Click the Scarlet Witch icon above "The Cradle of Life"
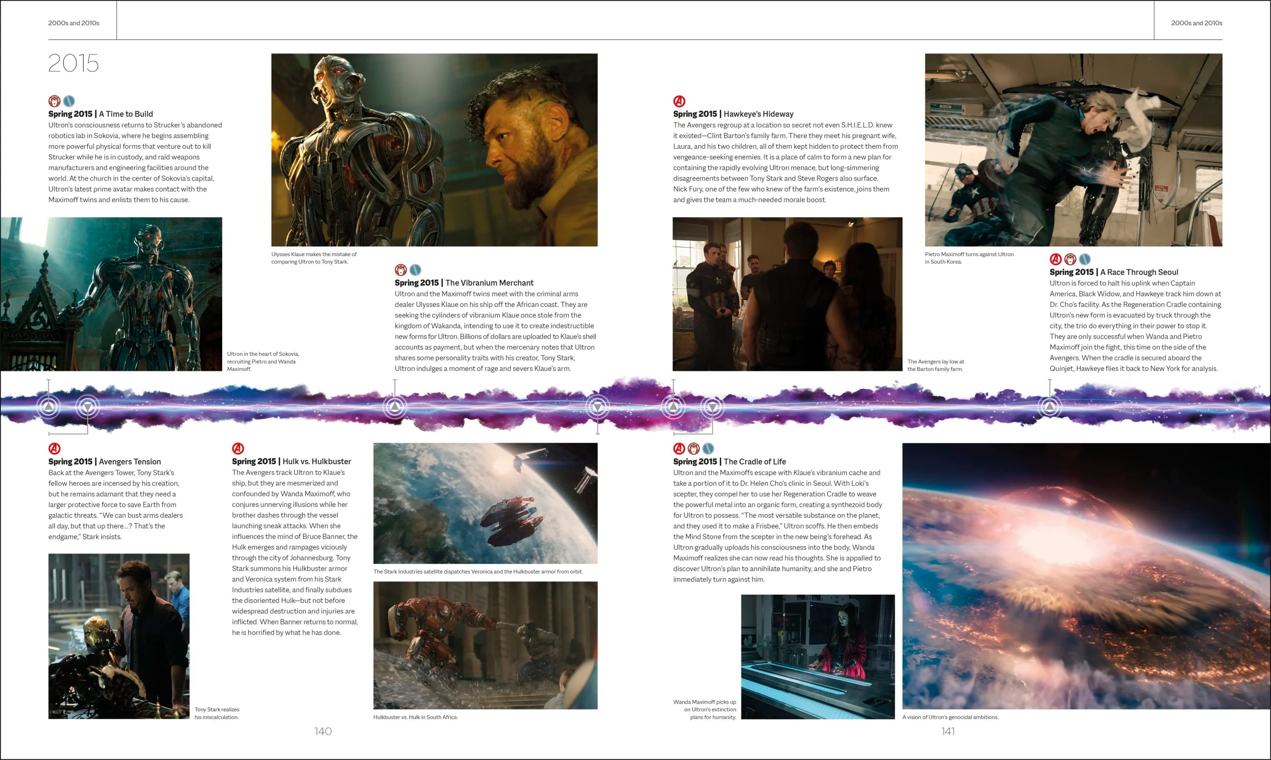 (x=694, y=449)
